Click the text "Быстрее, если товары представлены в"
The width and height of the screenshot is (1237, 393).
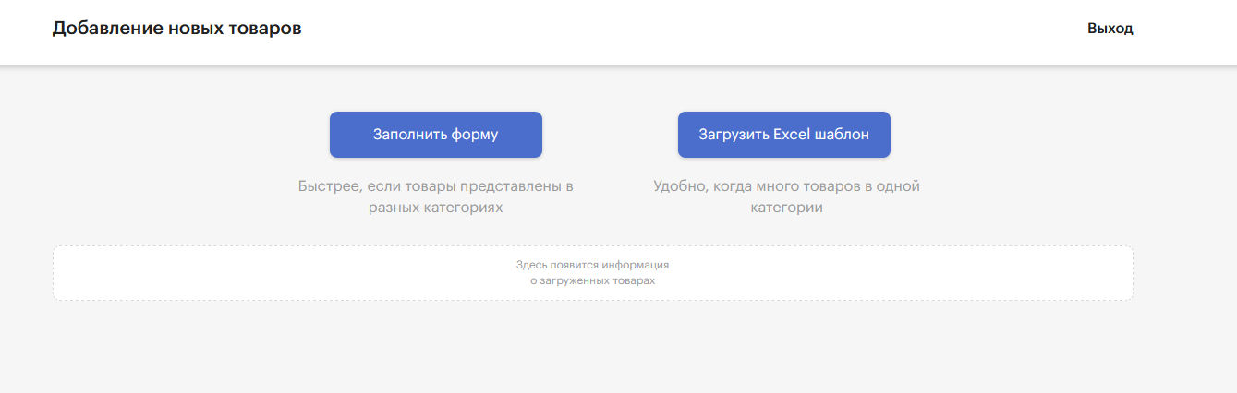[435, 186]
